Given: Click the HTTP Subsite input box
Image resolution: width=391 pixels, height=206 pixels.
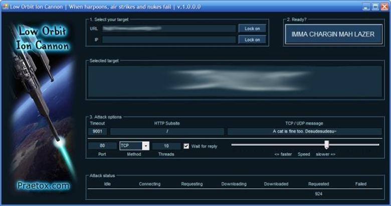Looking at the screenshot, I should pos(167,132).
